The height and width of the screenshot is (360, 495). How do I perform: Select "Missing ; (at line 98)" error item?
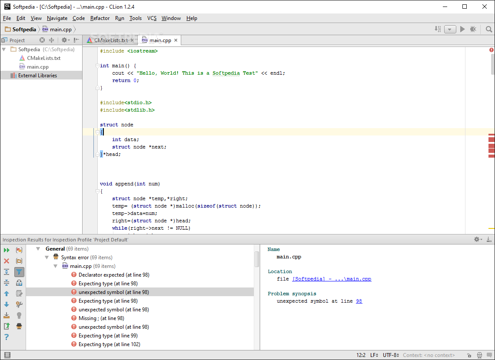click(101, 318)
